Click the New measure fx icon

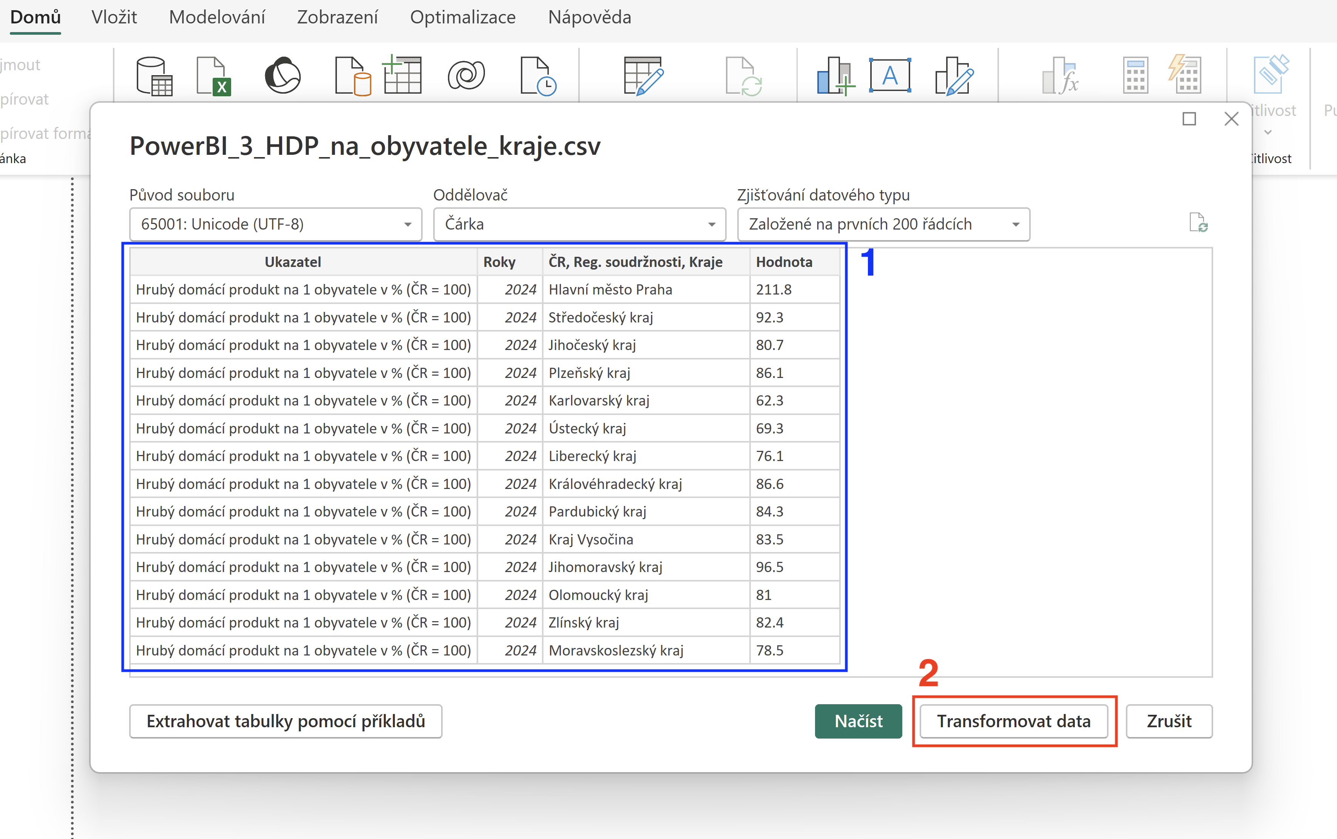click(x=1060, y=76)
